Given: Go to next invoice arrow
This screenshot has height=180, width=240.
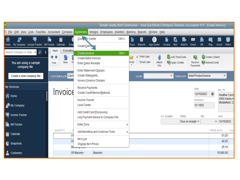Looking at the screenshot, I should coord(56,57).
